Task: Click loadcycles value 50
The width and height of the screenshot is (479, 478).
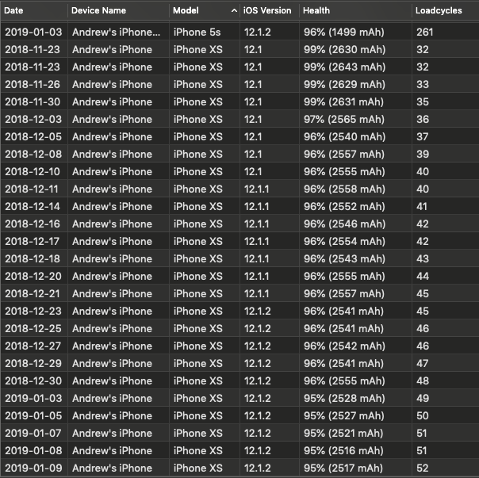Action: tap(423, 415)
